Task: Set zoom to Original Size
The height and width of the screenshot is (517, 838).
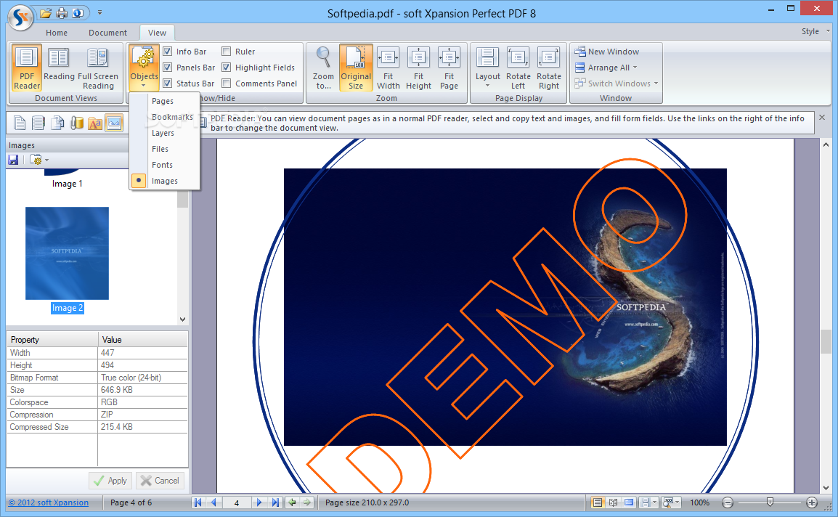Action: (355, 68)
